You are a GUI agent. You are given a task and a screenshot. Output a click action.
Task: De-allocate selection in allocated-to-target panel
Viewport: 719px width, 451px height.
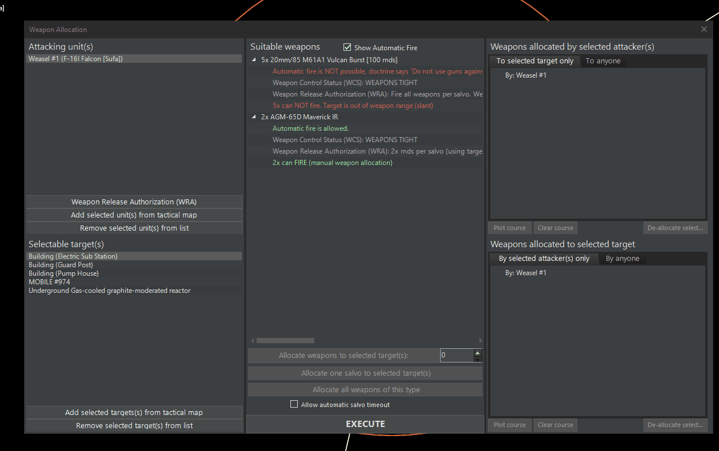[675, 425]
